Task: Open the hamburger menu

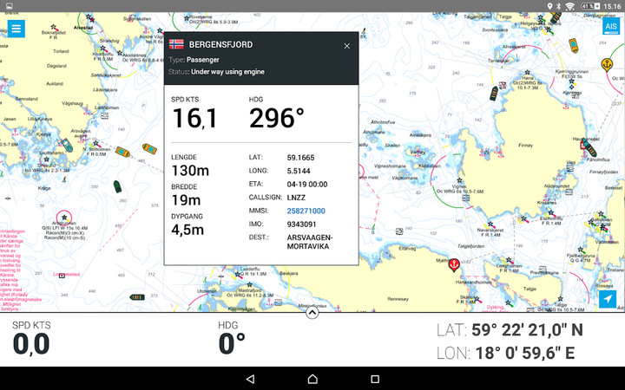Action: pos(16,29)
